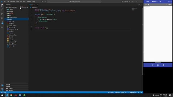The image size is (173, 97).
Task: Create a new folder in Explorer
Action: click(x=23, y=7)
